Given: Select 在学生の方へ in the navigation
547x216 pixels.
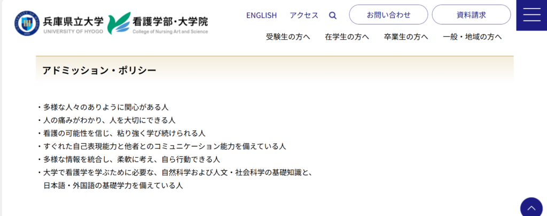Looking at the screenshot, I should point(347,37).
